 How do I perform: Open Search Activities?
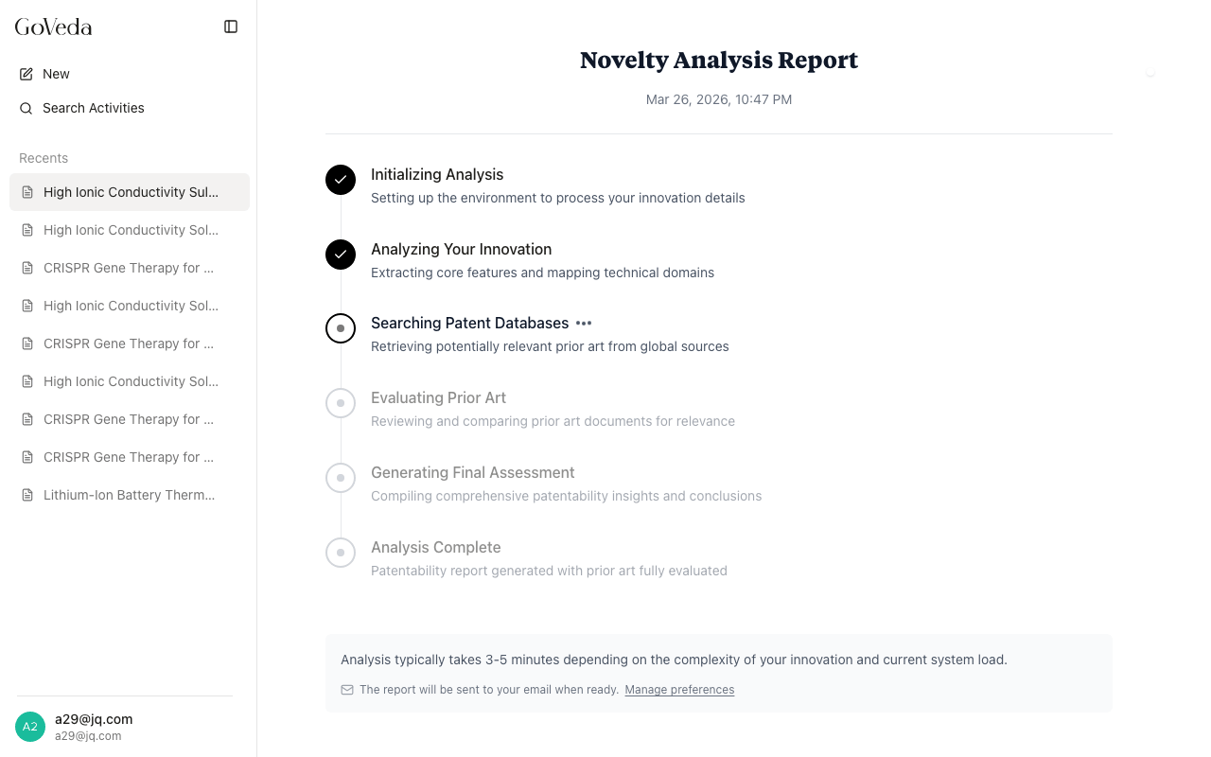coord(93,108)
